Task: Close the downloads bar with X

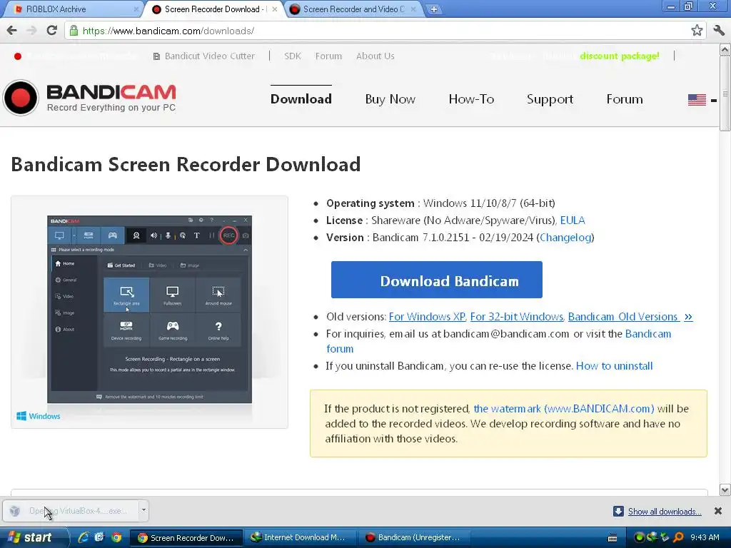Action: point(718,511)
